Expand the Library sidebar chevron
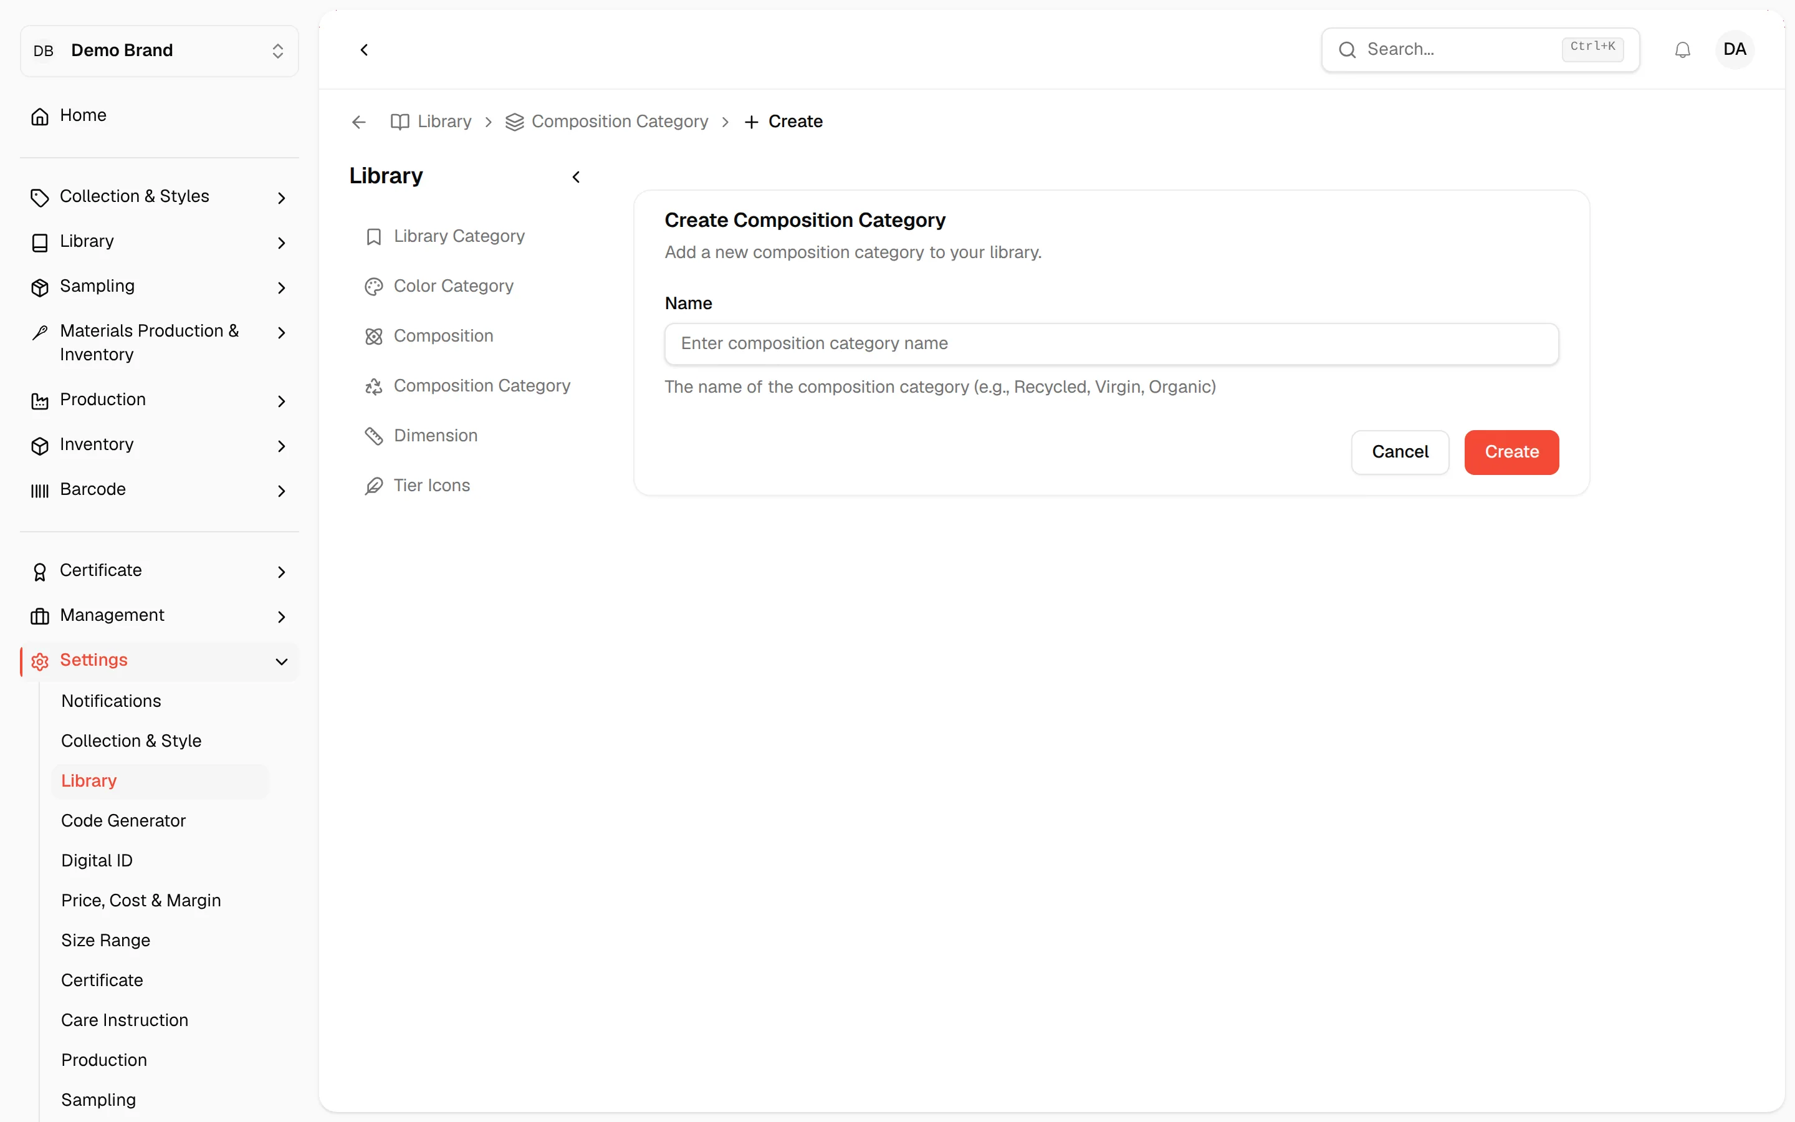Viewport: 1795px width, 1122px height. [281, 242]
